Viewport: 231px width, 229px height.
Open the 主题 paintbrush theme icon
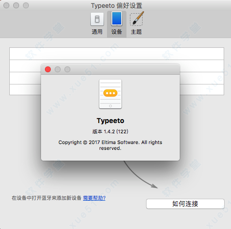coord(137,19)
